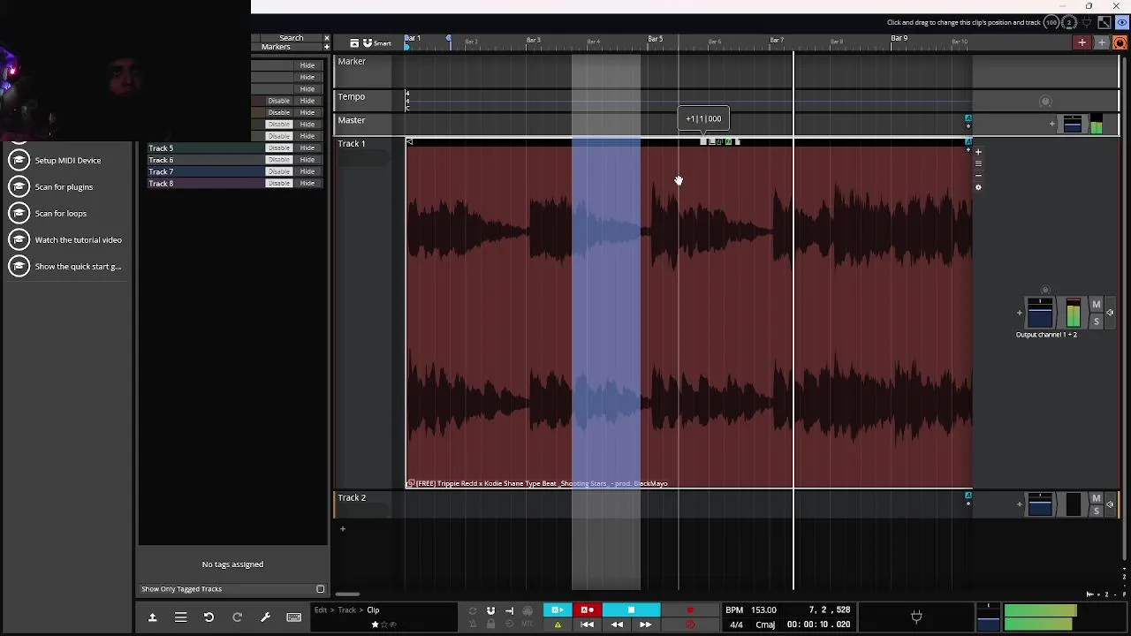Screen dimensions: 1131x636
Task: Click the Track 1 level meter
Action: click(x=1073, y=313)
